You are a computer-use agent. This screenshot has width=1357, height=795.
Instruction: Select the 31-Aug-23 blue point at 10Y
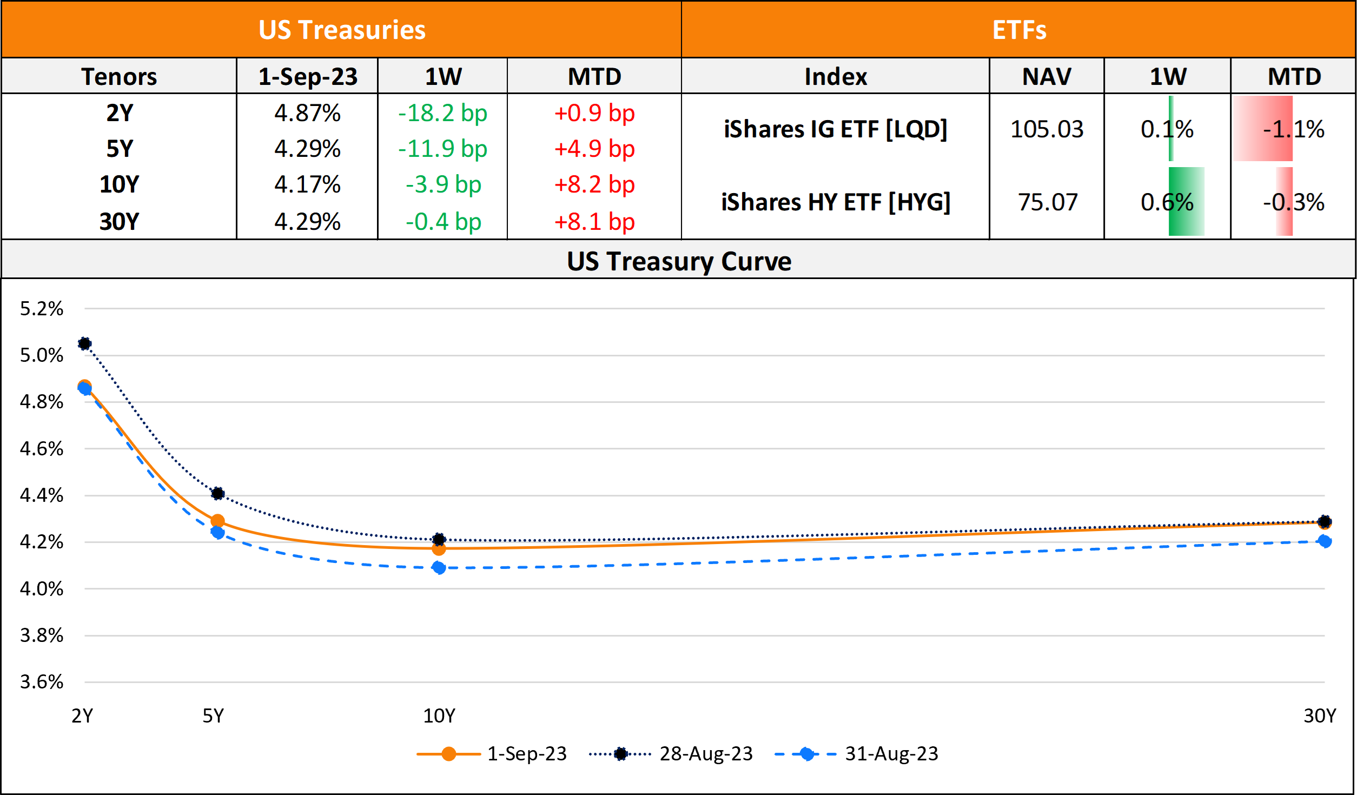[x=439, y=567]
